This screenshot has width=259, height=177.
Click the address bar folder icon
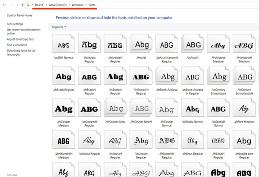coord(28,5)
